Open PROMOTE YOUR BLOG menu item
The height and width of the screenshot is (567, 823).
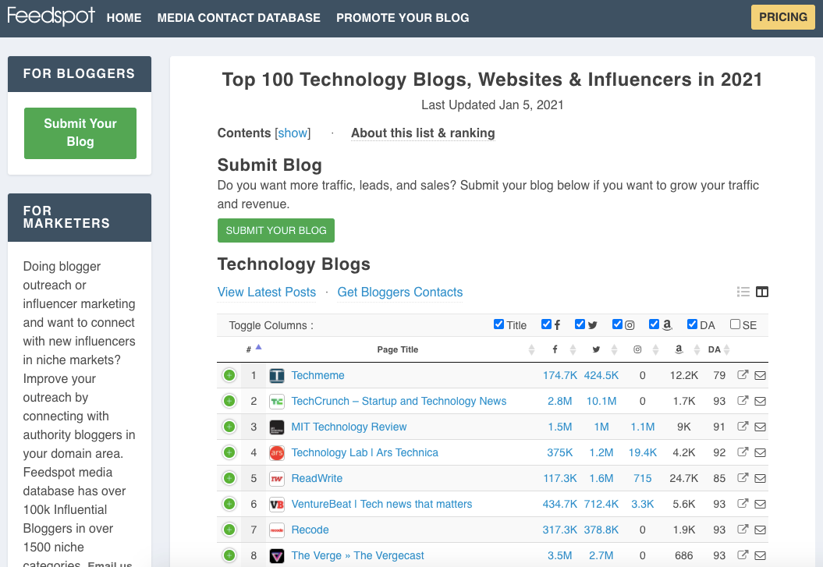(x=403, y=18)
